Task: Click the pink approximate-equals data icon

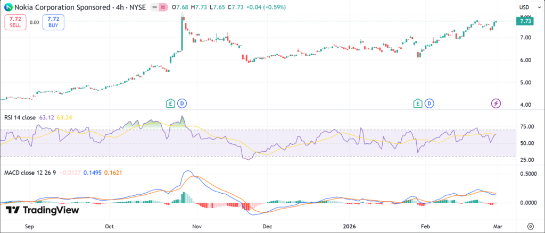Action: (163, 7)
